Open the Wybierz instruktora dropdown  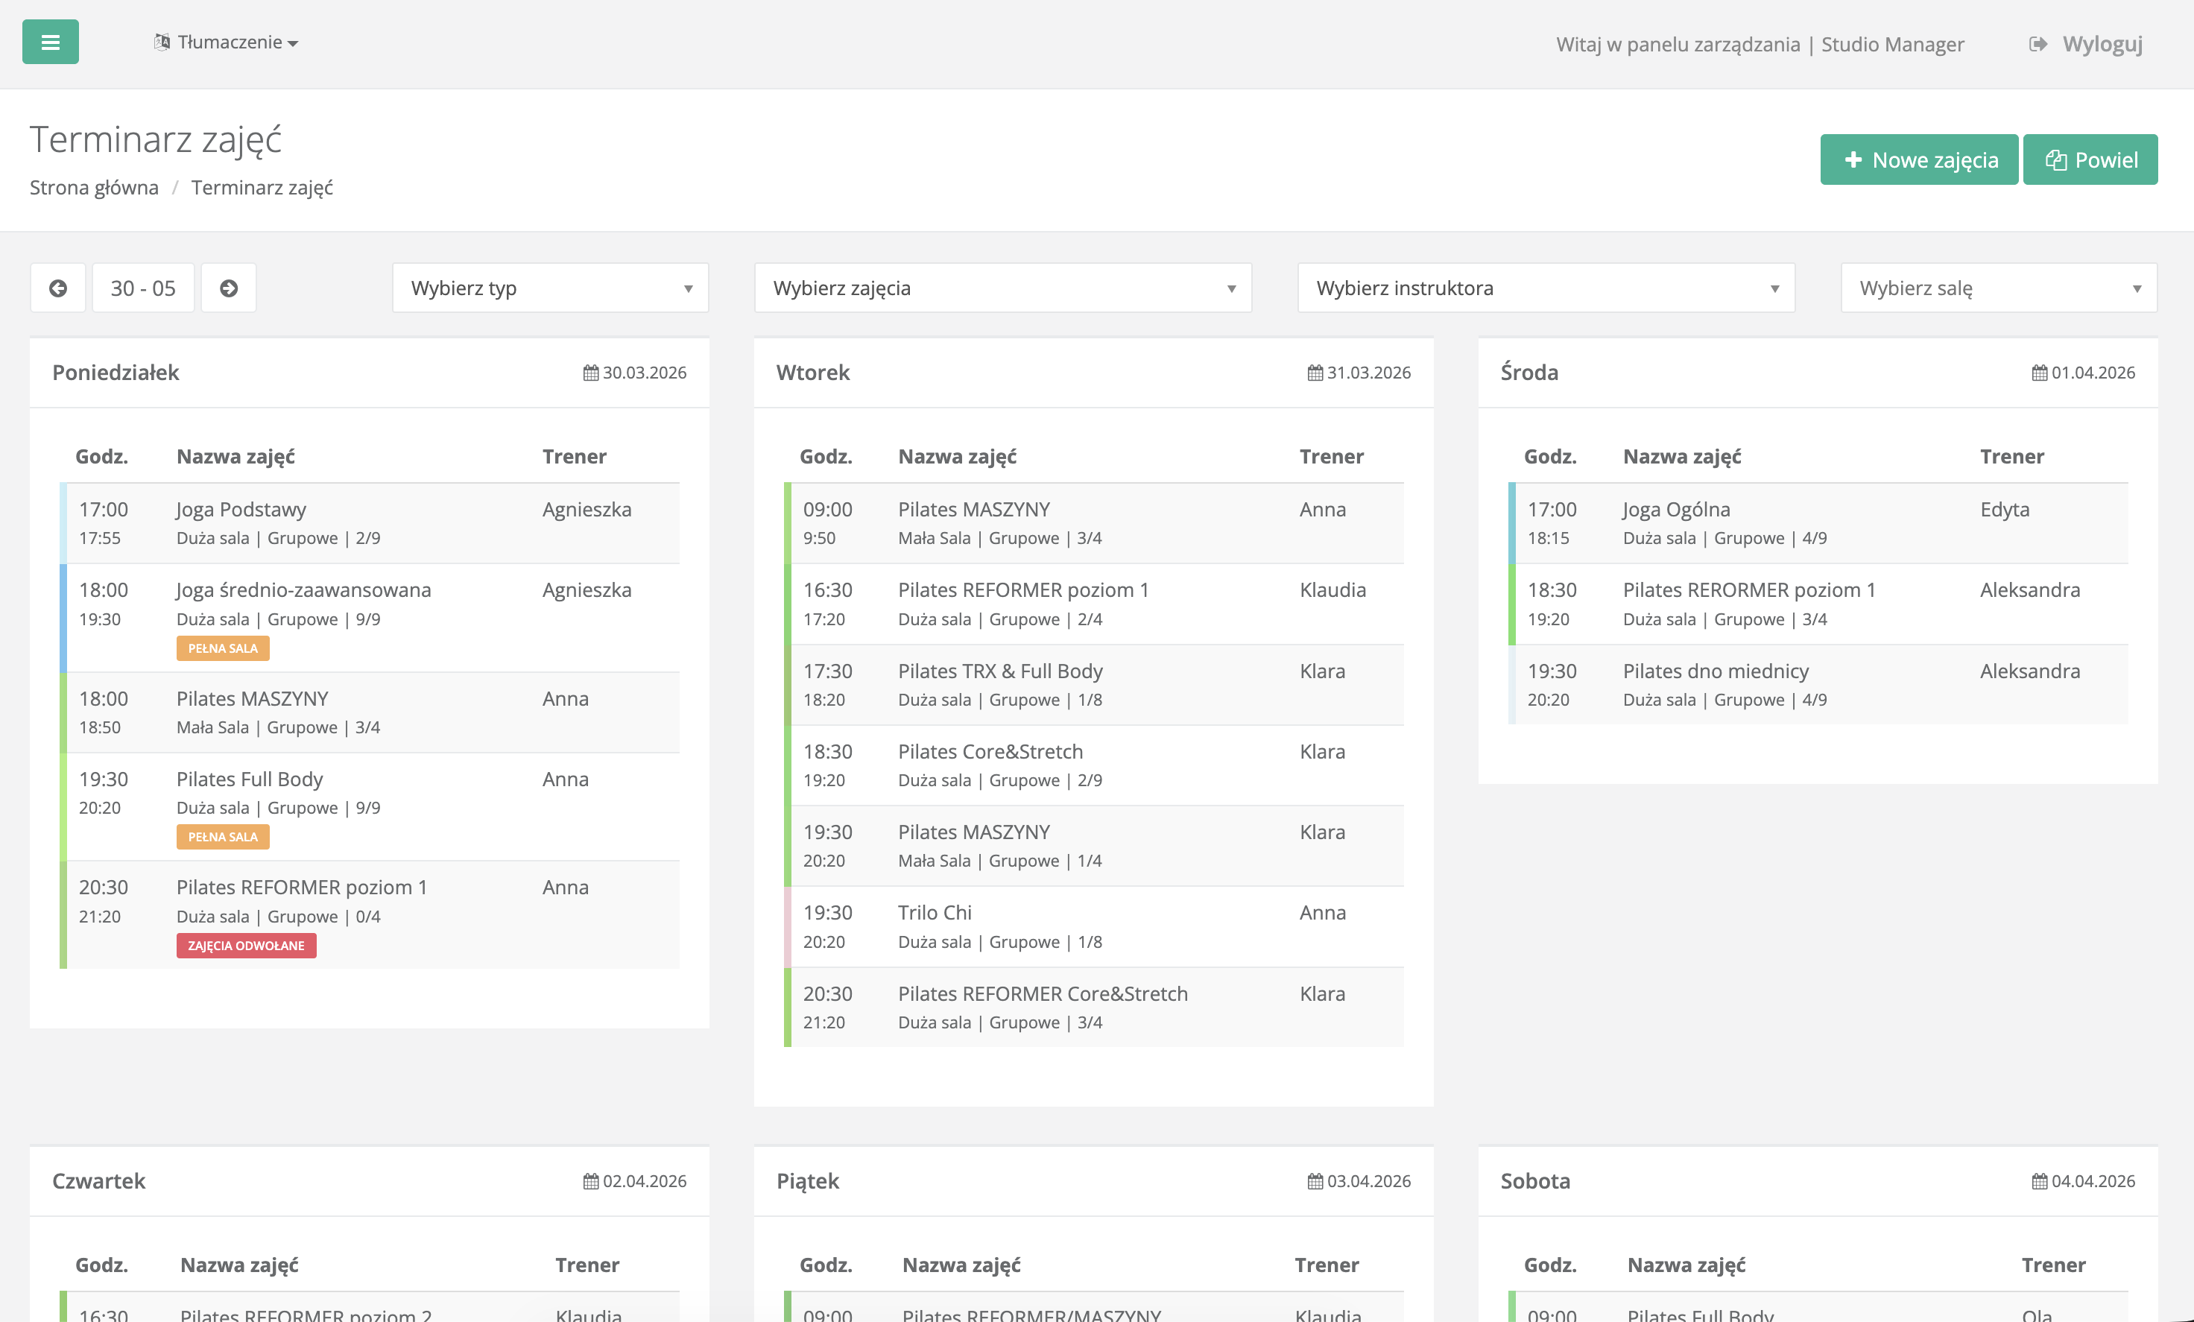pyautogui.click(x=1546, y=288)
